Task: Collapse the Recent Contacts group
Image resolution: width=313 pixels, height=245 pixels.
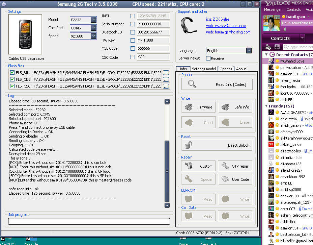Action: [x=266, y=54]
